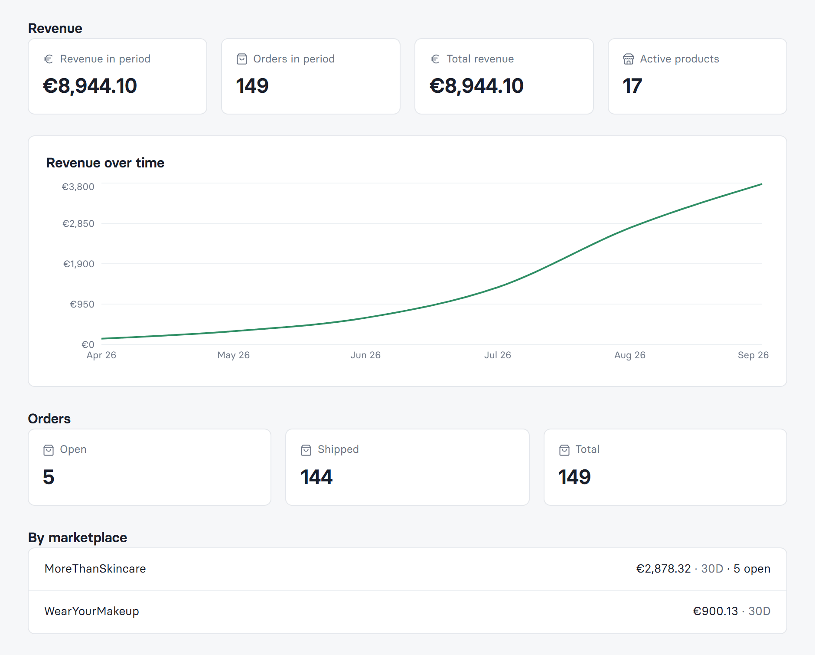This screenshot has height=655, width=815.
Task: Click the euro icon beside Total revenue
Action: (435, 59)
